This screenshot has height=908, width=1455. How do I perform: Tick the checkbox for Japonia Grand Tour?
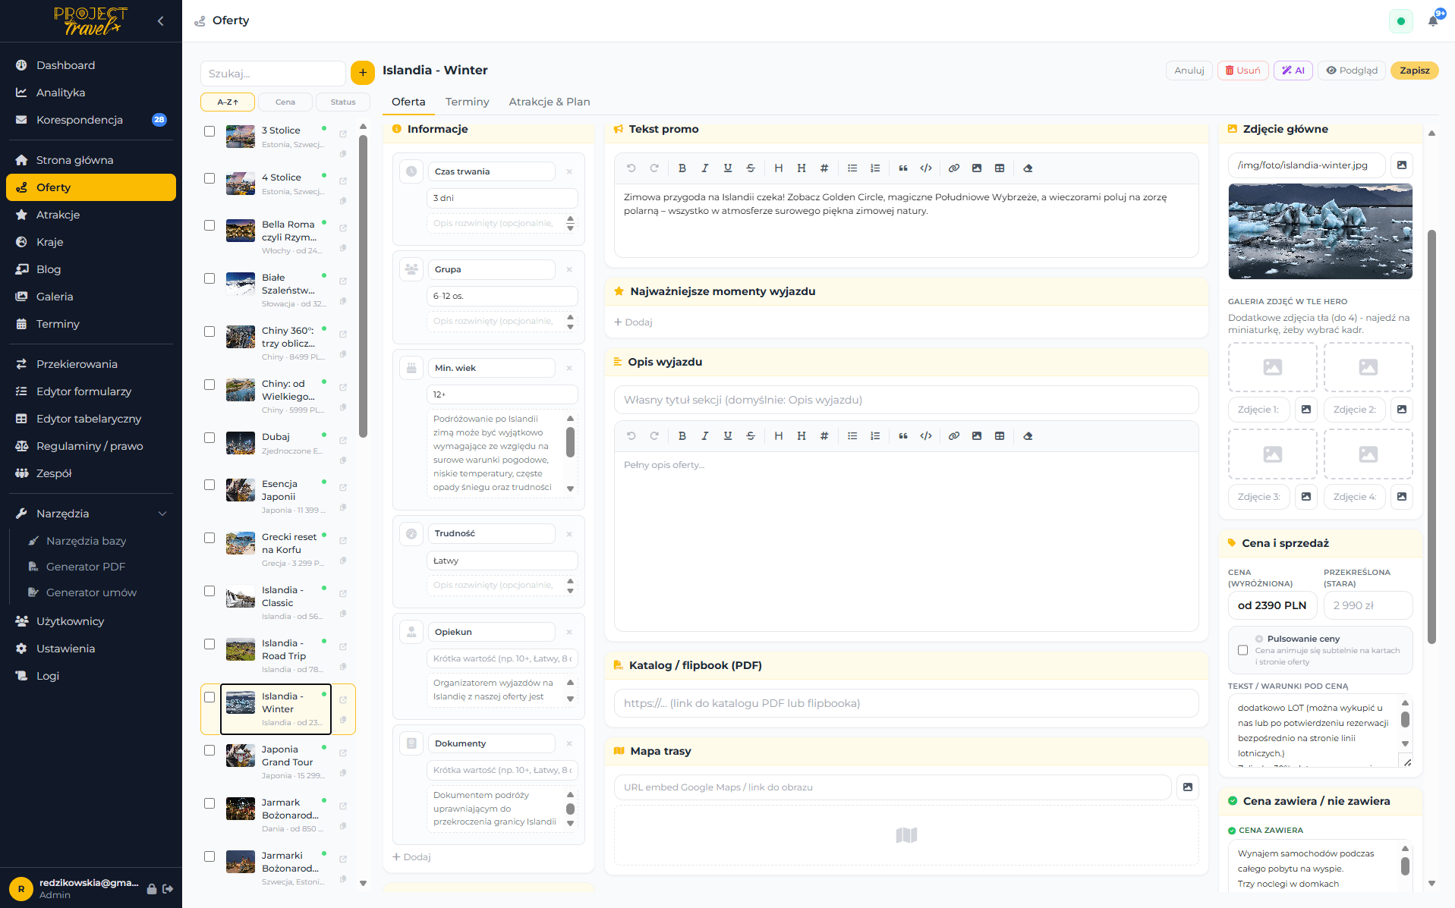209,750
